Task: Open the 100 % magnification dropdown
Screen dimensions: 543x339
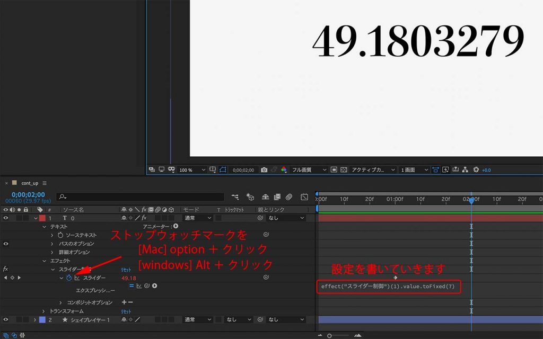Action: tap(192, 170)
